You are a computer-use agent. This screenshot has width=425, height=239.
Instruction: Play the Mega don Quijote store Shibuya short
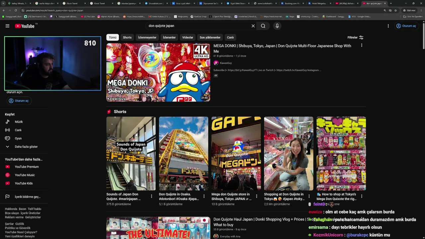(236, 153)
